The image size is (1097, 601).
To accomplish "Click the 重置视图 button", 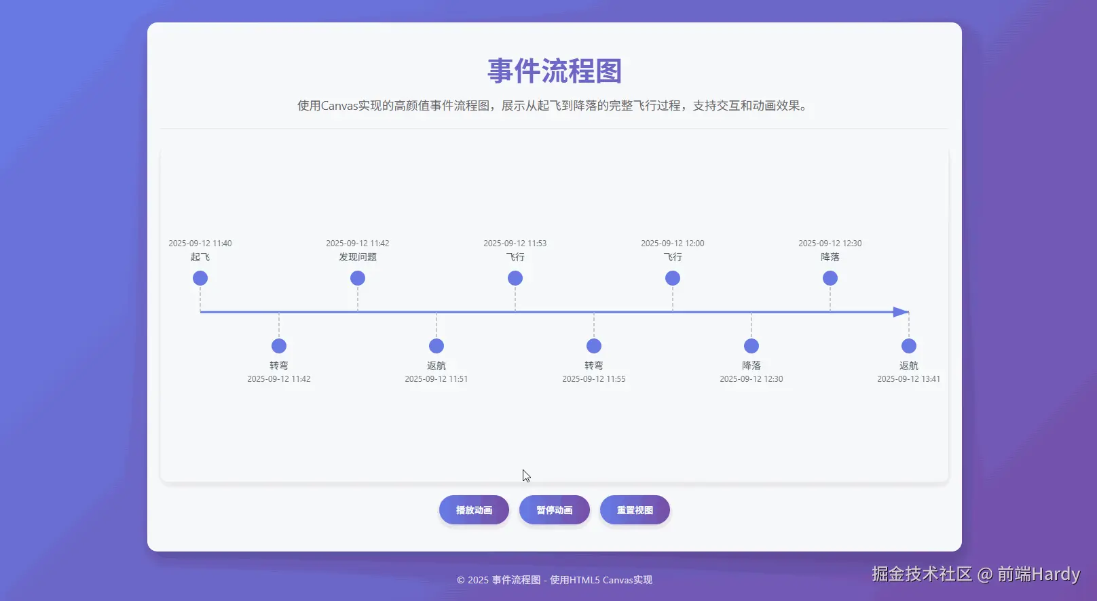I will (635, 510).
